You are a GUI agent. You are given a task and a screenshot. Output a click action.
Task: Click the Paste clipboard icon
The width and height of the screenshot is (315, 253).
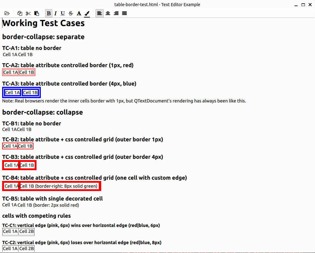36,13
